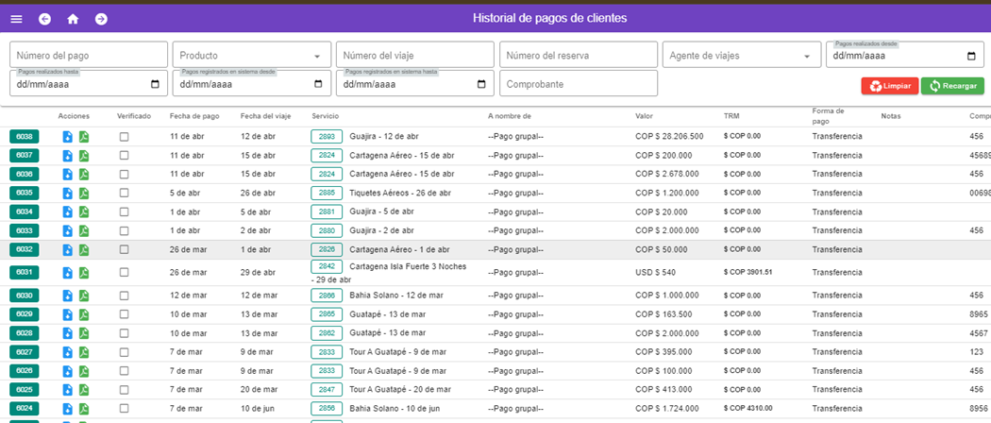Expand the Producto dropdown
Screen dimensions: 991x423
[x=316, y=57]
